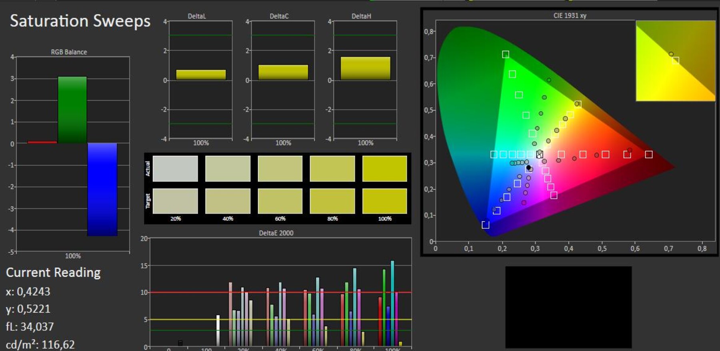Click the green primary target square in CIE
Viewport: 720px width, 351px height.
(506, 54)
